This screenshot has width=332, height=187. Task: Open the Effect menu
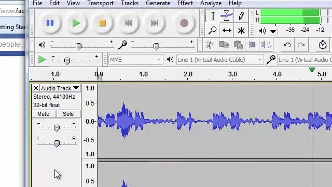pos(185,3)
